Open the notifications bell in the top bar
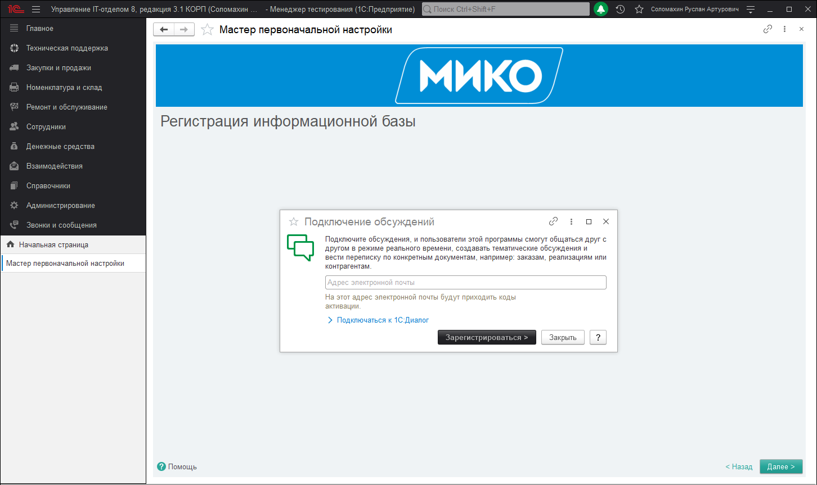The height and width of the screenshot is (485, 817). (x=600, y=9)
